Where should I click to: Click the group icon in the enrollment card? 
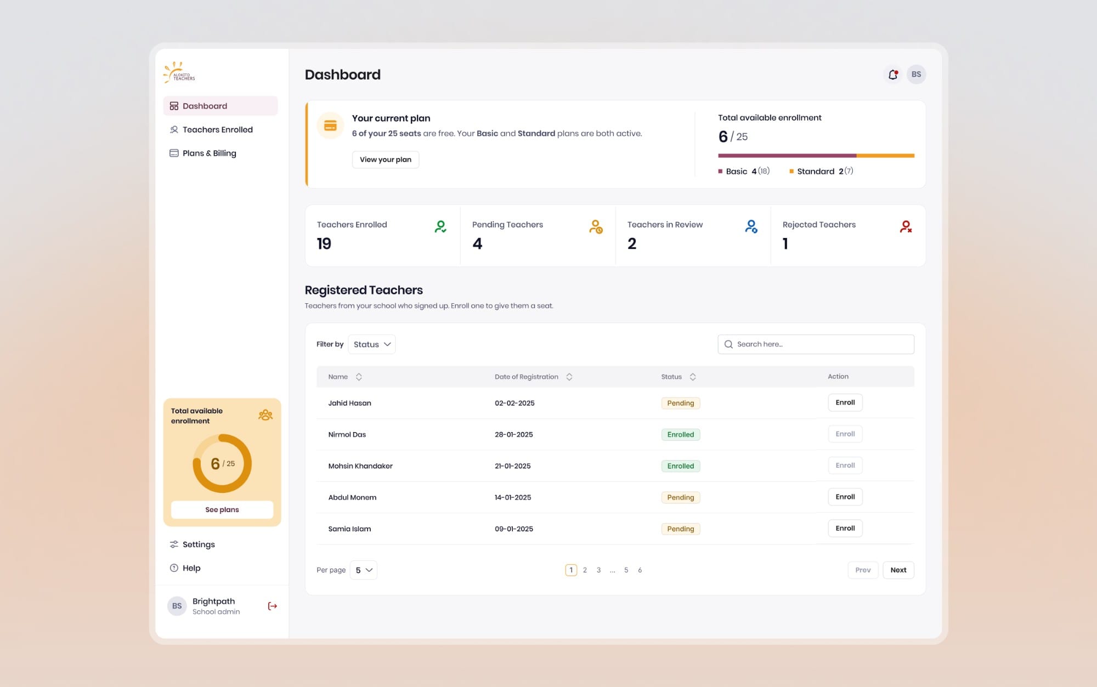point(265,415)
